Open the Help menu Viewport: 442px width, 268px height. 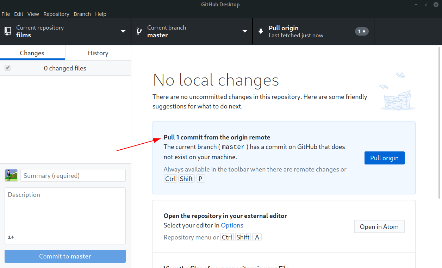(x=101, y=14)
